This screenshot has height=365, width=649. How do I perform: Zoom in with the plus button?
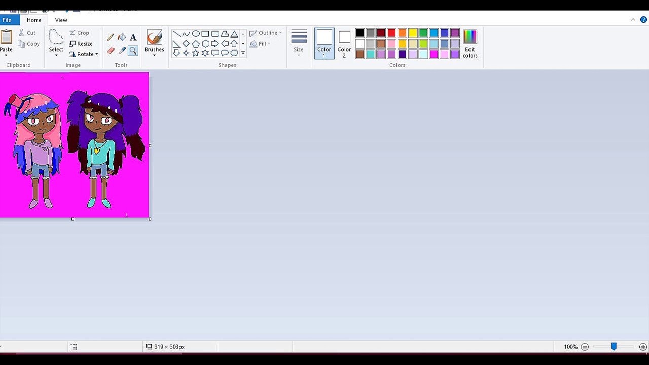coord(643,347)
